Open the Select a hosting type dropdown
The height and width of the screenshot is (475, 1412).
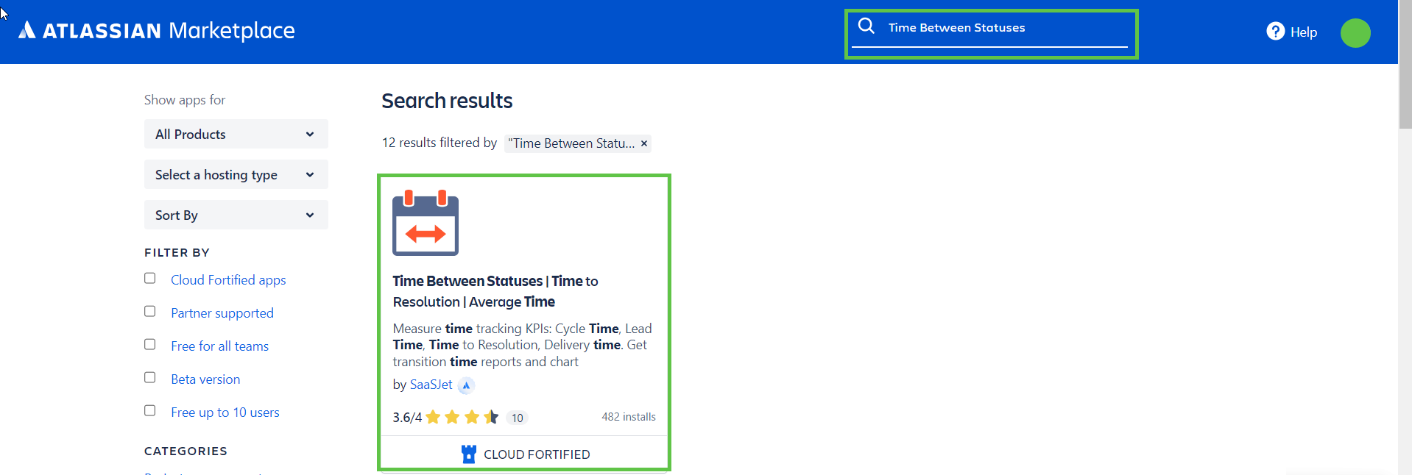point(236,174)
